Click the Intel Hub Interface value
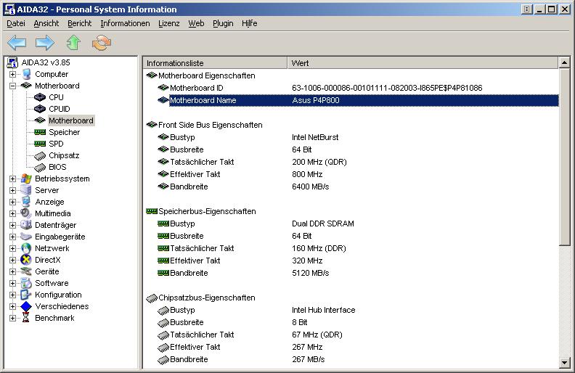This screenshot has height=373, width=575. coord(324,310)
